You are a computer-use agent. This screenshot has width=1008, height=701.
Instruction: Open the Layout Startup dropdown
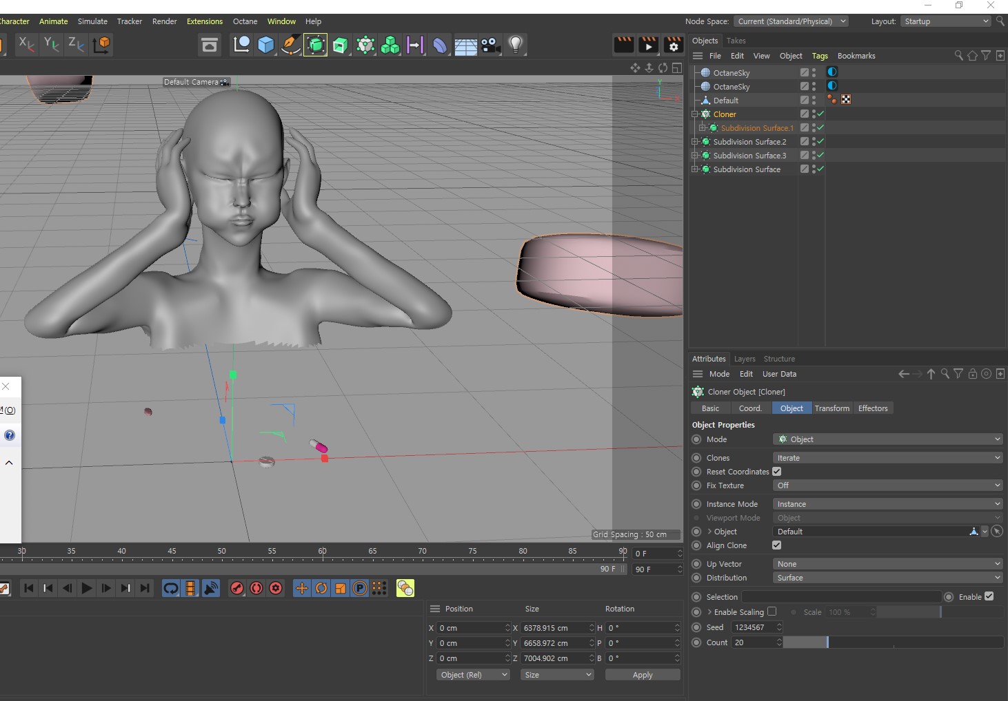(x=946, y=21)
